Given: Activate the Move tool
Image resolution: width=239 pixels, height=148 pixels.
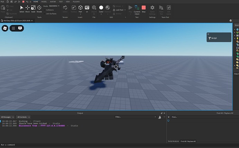Looking at the screenshot, I should coord(27,9).
